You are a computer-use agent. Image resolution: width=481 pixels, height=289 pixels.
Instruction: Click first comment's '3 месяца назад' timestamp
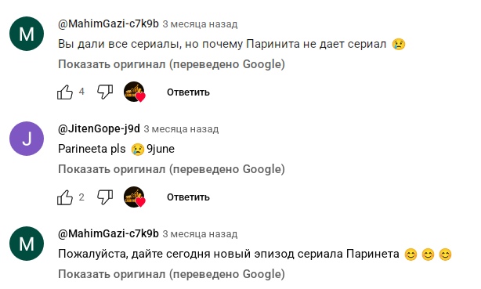[x=200, y=24]
